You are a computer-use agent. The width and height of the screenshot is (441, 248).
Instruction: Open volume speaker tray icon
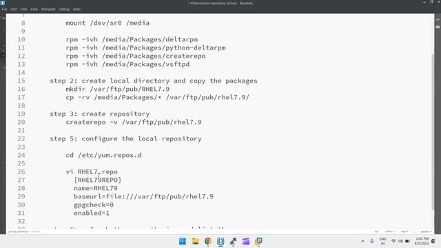[x=400, y=241]
